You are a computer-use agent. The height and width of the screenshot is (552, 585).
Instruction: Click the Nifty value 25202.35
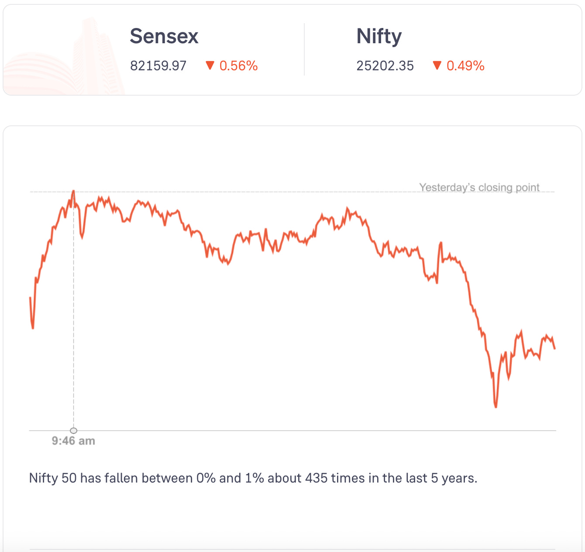point(385,66)
